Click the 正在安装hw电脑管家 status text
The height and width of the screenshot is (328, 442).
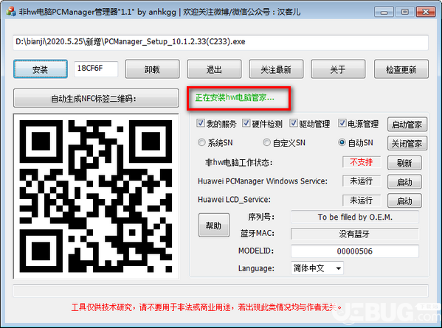pyautogui.click(x=235, y=98)
